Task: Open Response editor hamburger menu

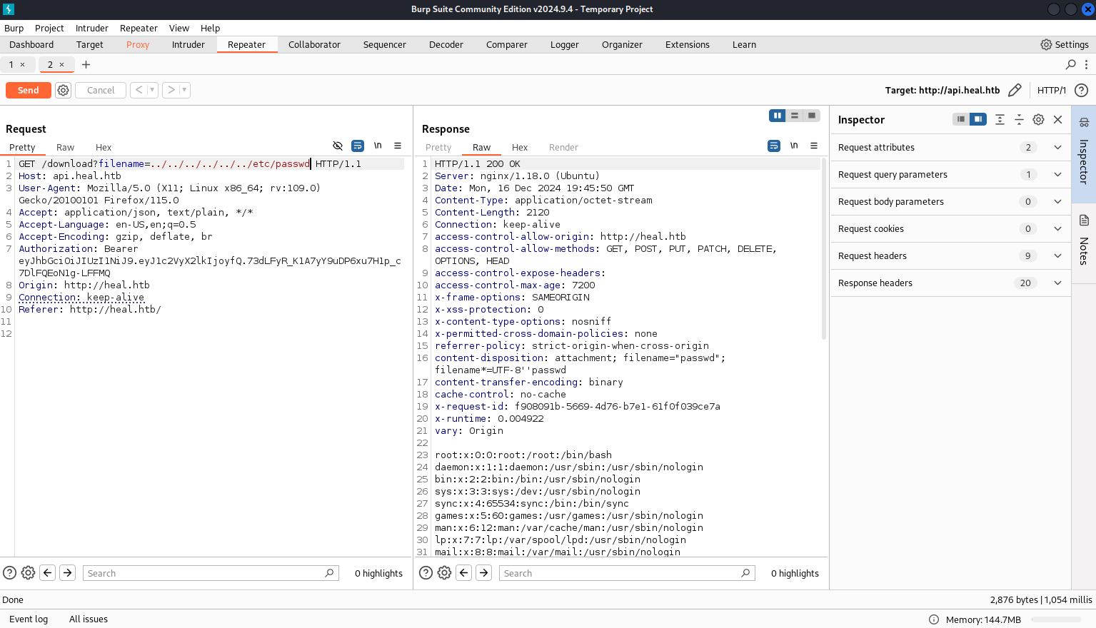Action: tap(814, 146)
